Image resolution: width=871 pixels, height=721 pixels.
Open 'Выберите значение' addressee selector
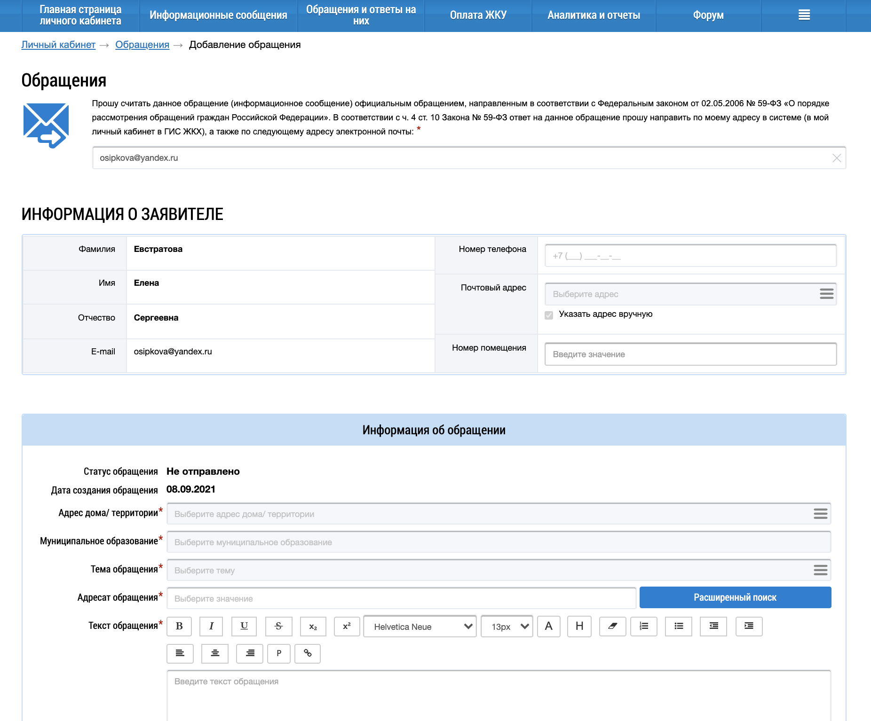(402, 598)
